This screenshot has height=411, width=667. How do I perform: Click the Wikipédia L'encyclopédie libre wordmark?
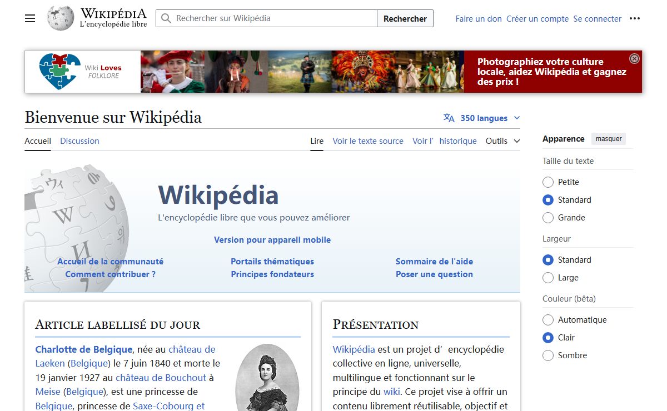(x=113, y=18)
